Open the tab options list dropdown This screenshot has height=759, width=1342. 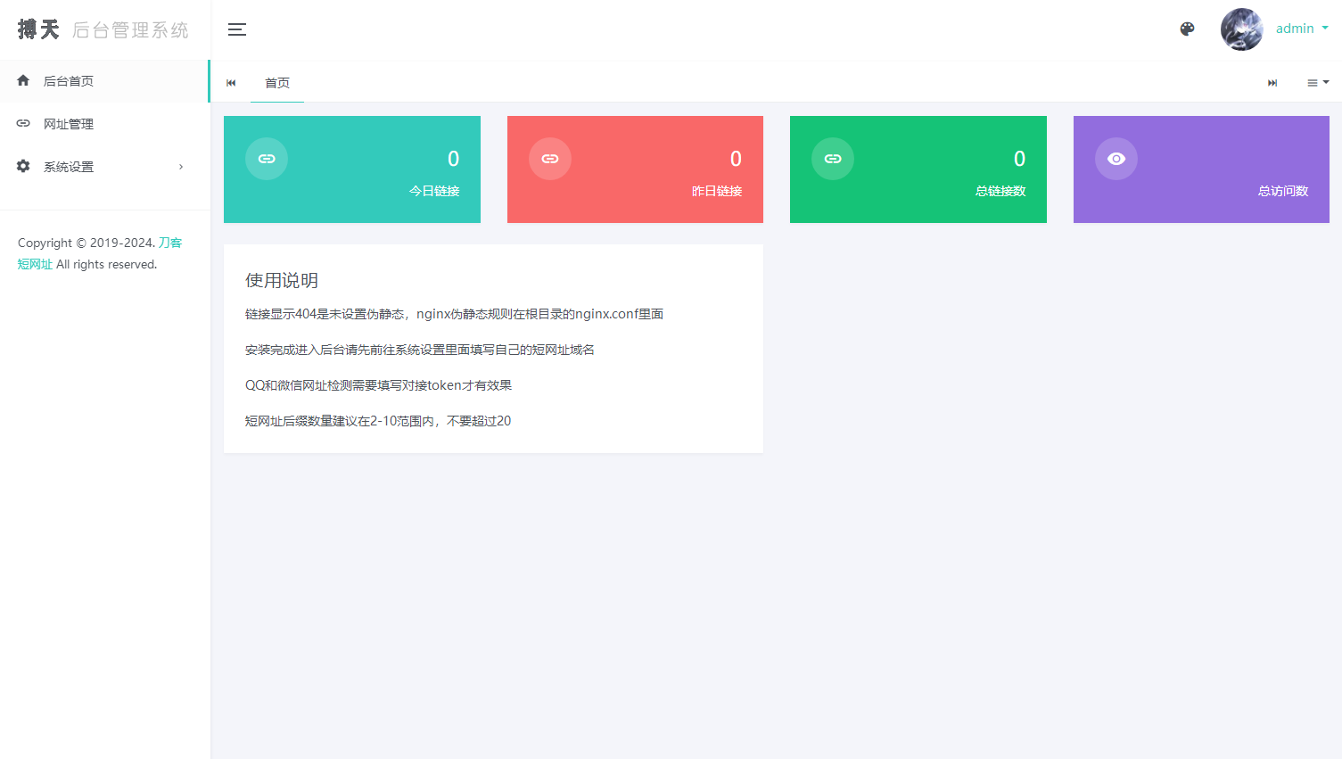click(1317, 82)
